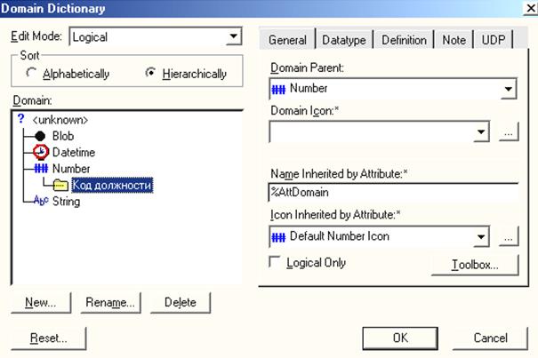The height and width of the screenshot is (358, 538).
Task: Click the blue question mark unknown icon
Action: 21,119
